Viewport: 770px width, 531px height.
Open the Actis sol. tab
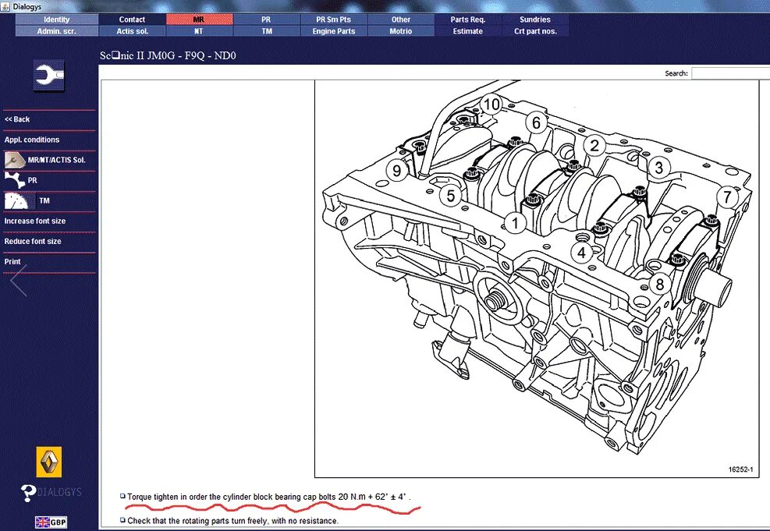click(x=132, y=31)
